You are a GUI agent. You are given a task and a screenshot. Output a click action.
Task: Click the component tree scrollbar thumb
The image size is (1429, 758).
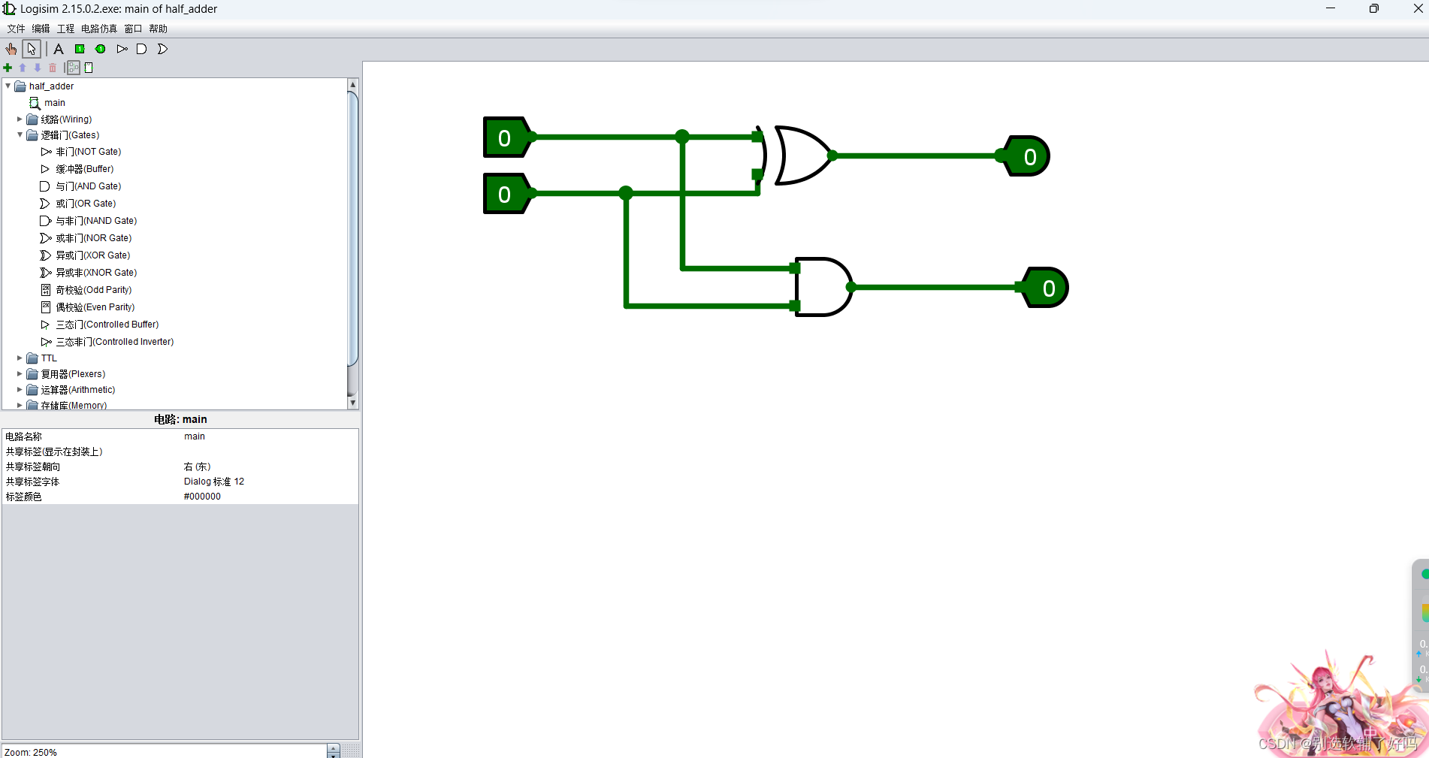click(352, 228)
